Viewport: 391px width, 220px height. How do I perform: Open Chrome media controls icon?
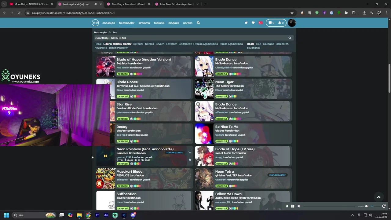coord(372,13)
